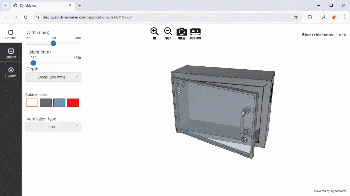
Task: Expand the Depth dropdown
Action: point(53,77)
